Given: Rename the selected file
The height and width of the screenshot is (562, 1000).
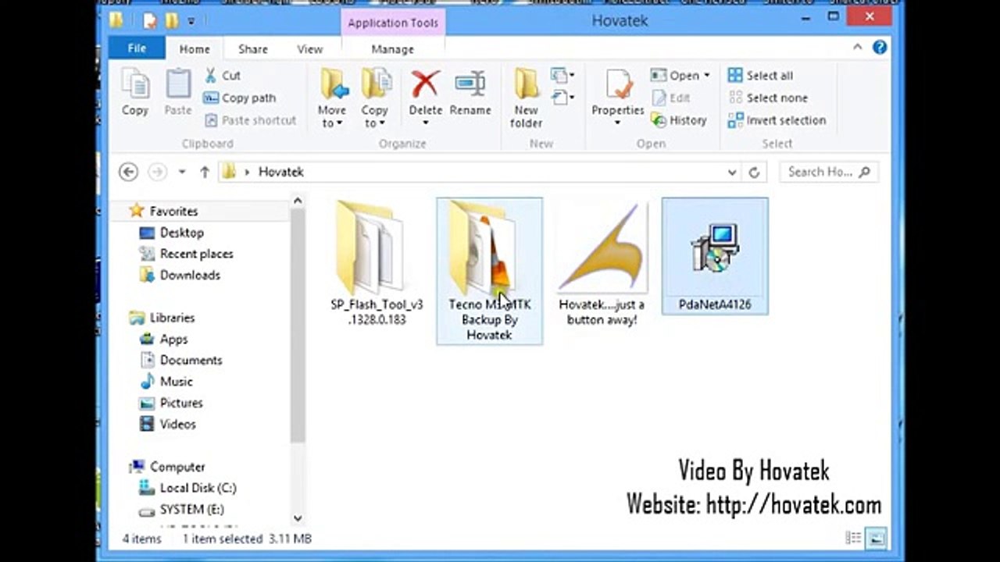Looking at the screenshot, I should coord(470,93).
